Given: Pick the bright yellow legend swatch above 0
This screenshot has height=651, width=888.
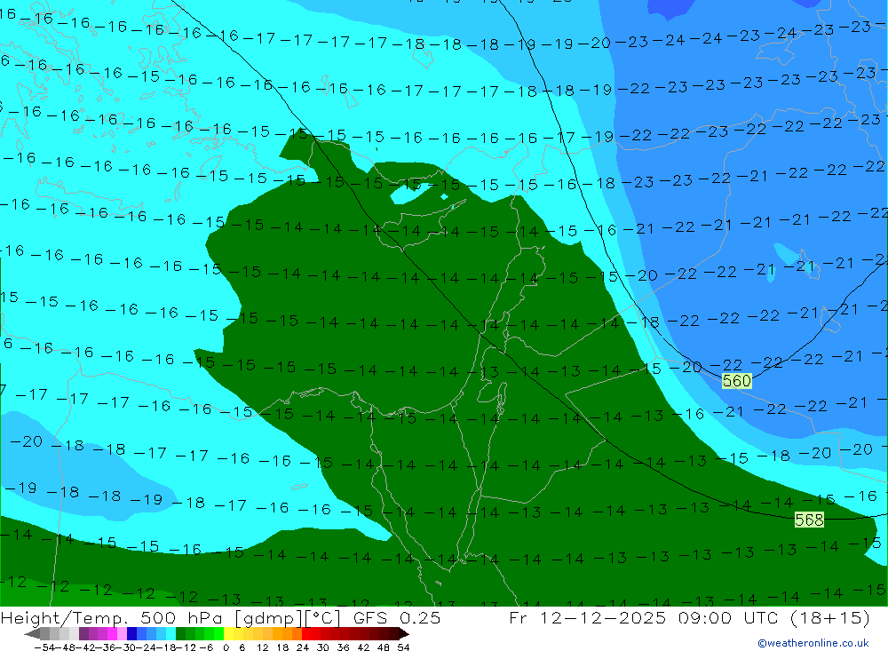Looking at the screenshot, I should click(x=228, y=633).
